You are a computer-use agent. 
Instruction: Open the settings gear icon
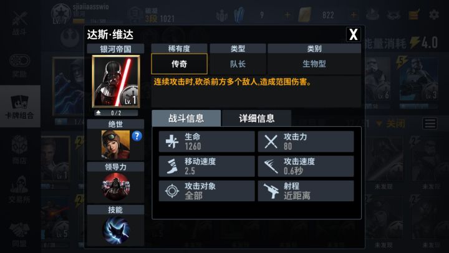(x=434, y=14)
